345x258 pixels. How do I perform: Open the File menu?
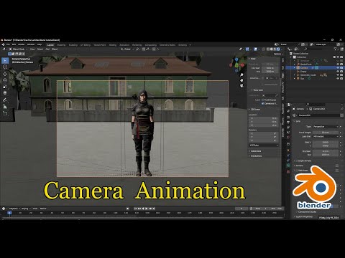(x=8, y=44)
